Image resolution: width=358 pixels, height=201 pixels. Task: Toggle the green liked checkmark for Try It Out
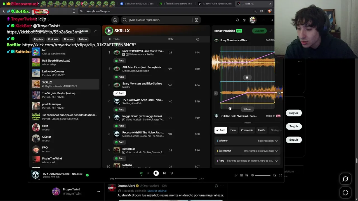tap(87, 175)
